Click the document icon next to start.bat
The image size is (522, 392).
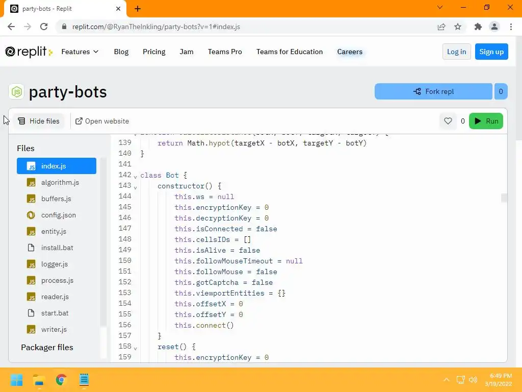pos(31,313)
